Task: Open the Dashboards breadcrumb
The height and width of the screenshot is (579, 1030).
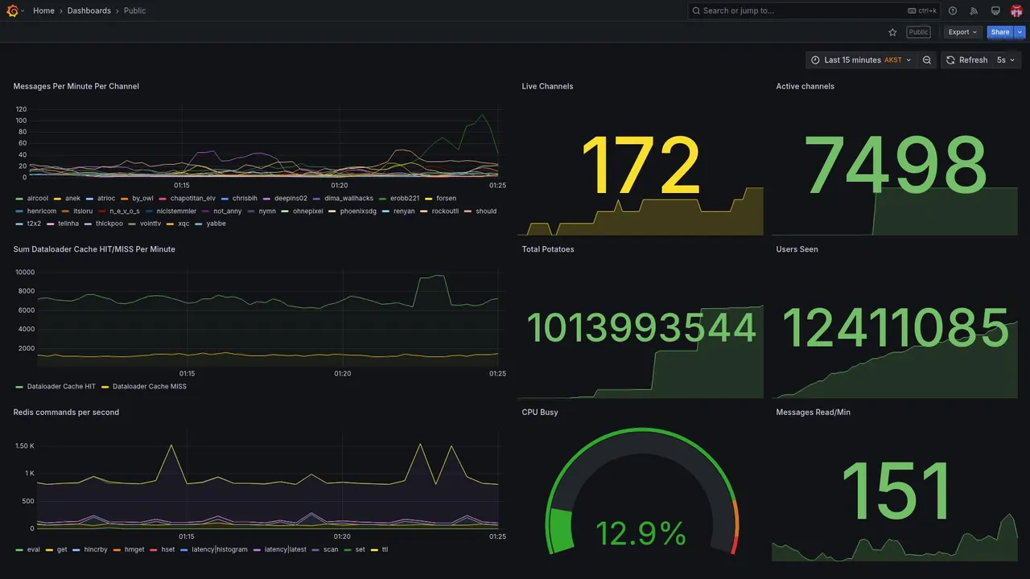Action: click(x=89, y=10)
